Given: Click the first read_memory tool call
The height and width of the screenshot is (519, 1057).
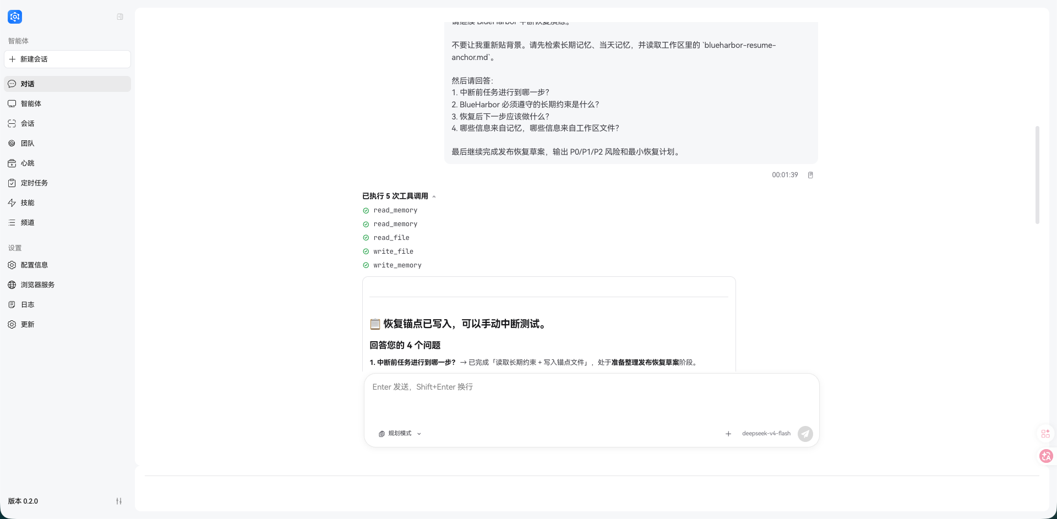Looking at the screenshot, I should [x=395, y=210].
